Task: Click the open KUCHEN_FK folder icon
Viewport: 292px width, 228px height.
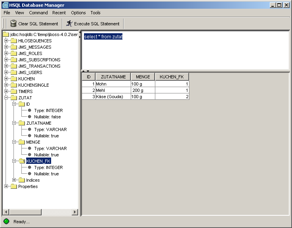Action: 22,161
